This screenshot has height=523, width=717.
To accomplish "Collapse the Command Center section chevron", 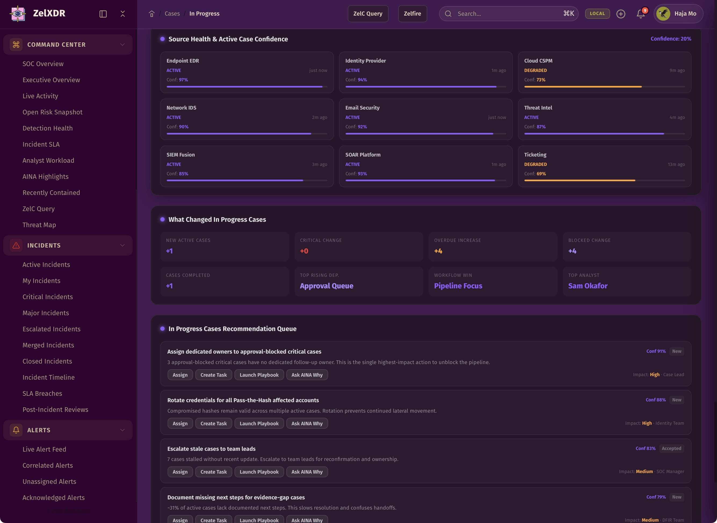I will click(122, 45).
